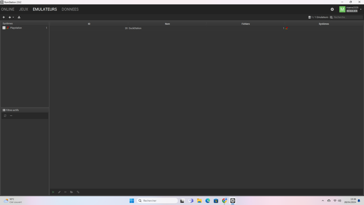The image size is (364, 205).
Task: Tick the Playstation system checkbox
Action: click(x=4, y=28)
